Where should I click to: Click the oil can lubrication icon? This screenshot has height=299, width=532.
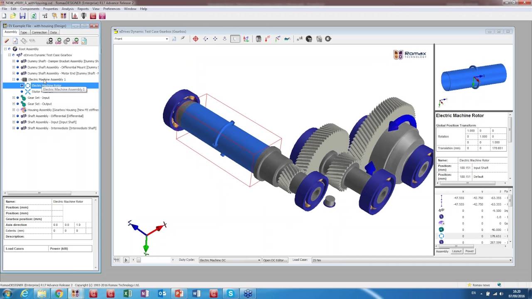pyautogui.click(x=287, y=39)
